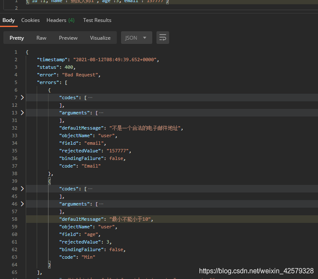This screenshot has width=318, height=279.
Task: Click the closing bracket on line 65
Action: click(x=38, y=273)
